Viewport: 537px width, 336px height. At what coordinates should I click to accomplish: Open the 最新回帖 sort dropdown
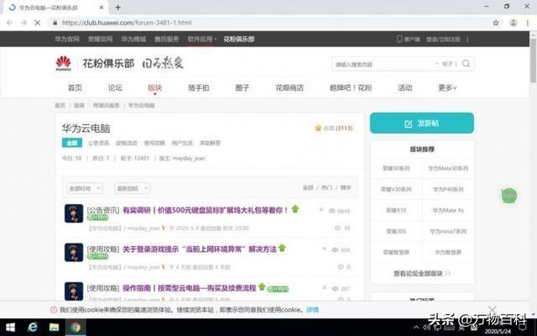(x=132, y=188)
